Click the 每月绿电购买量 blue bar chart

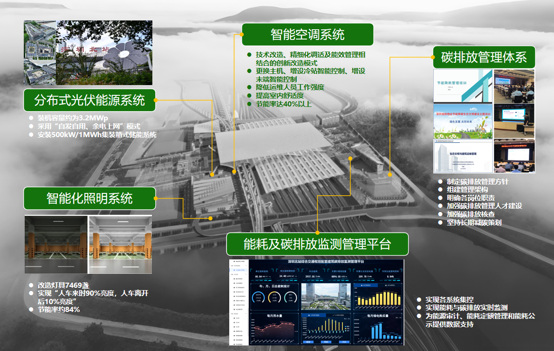click(x=378, y=328)
